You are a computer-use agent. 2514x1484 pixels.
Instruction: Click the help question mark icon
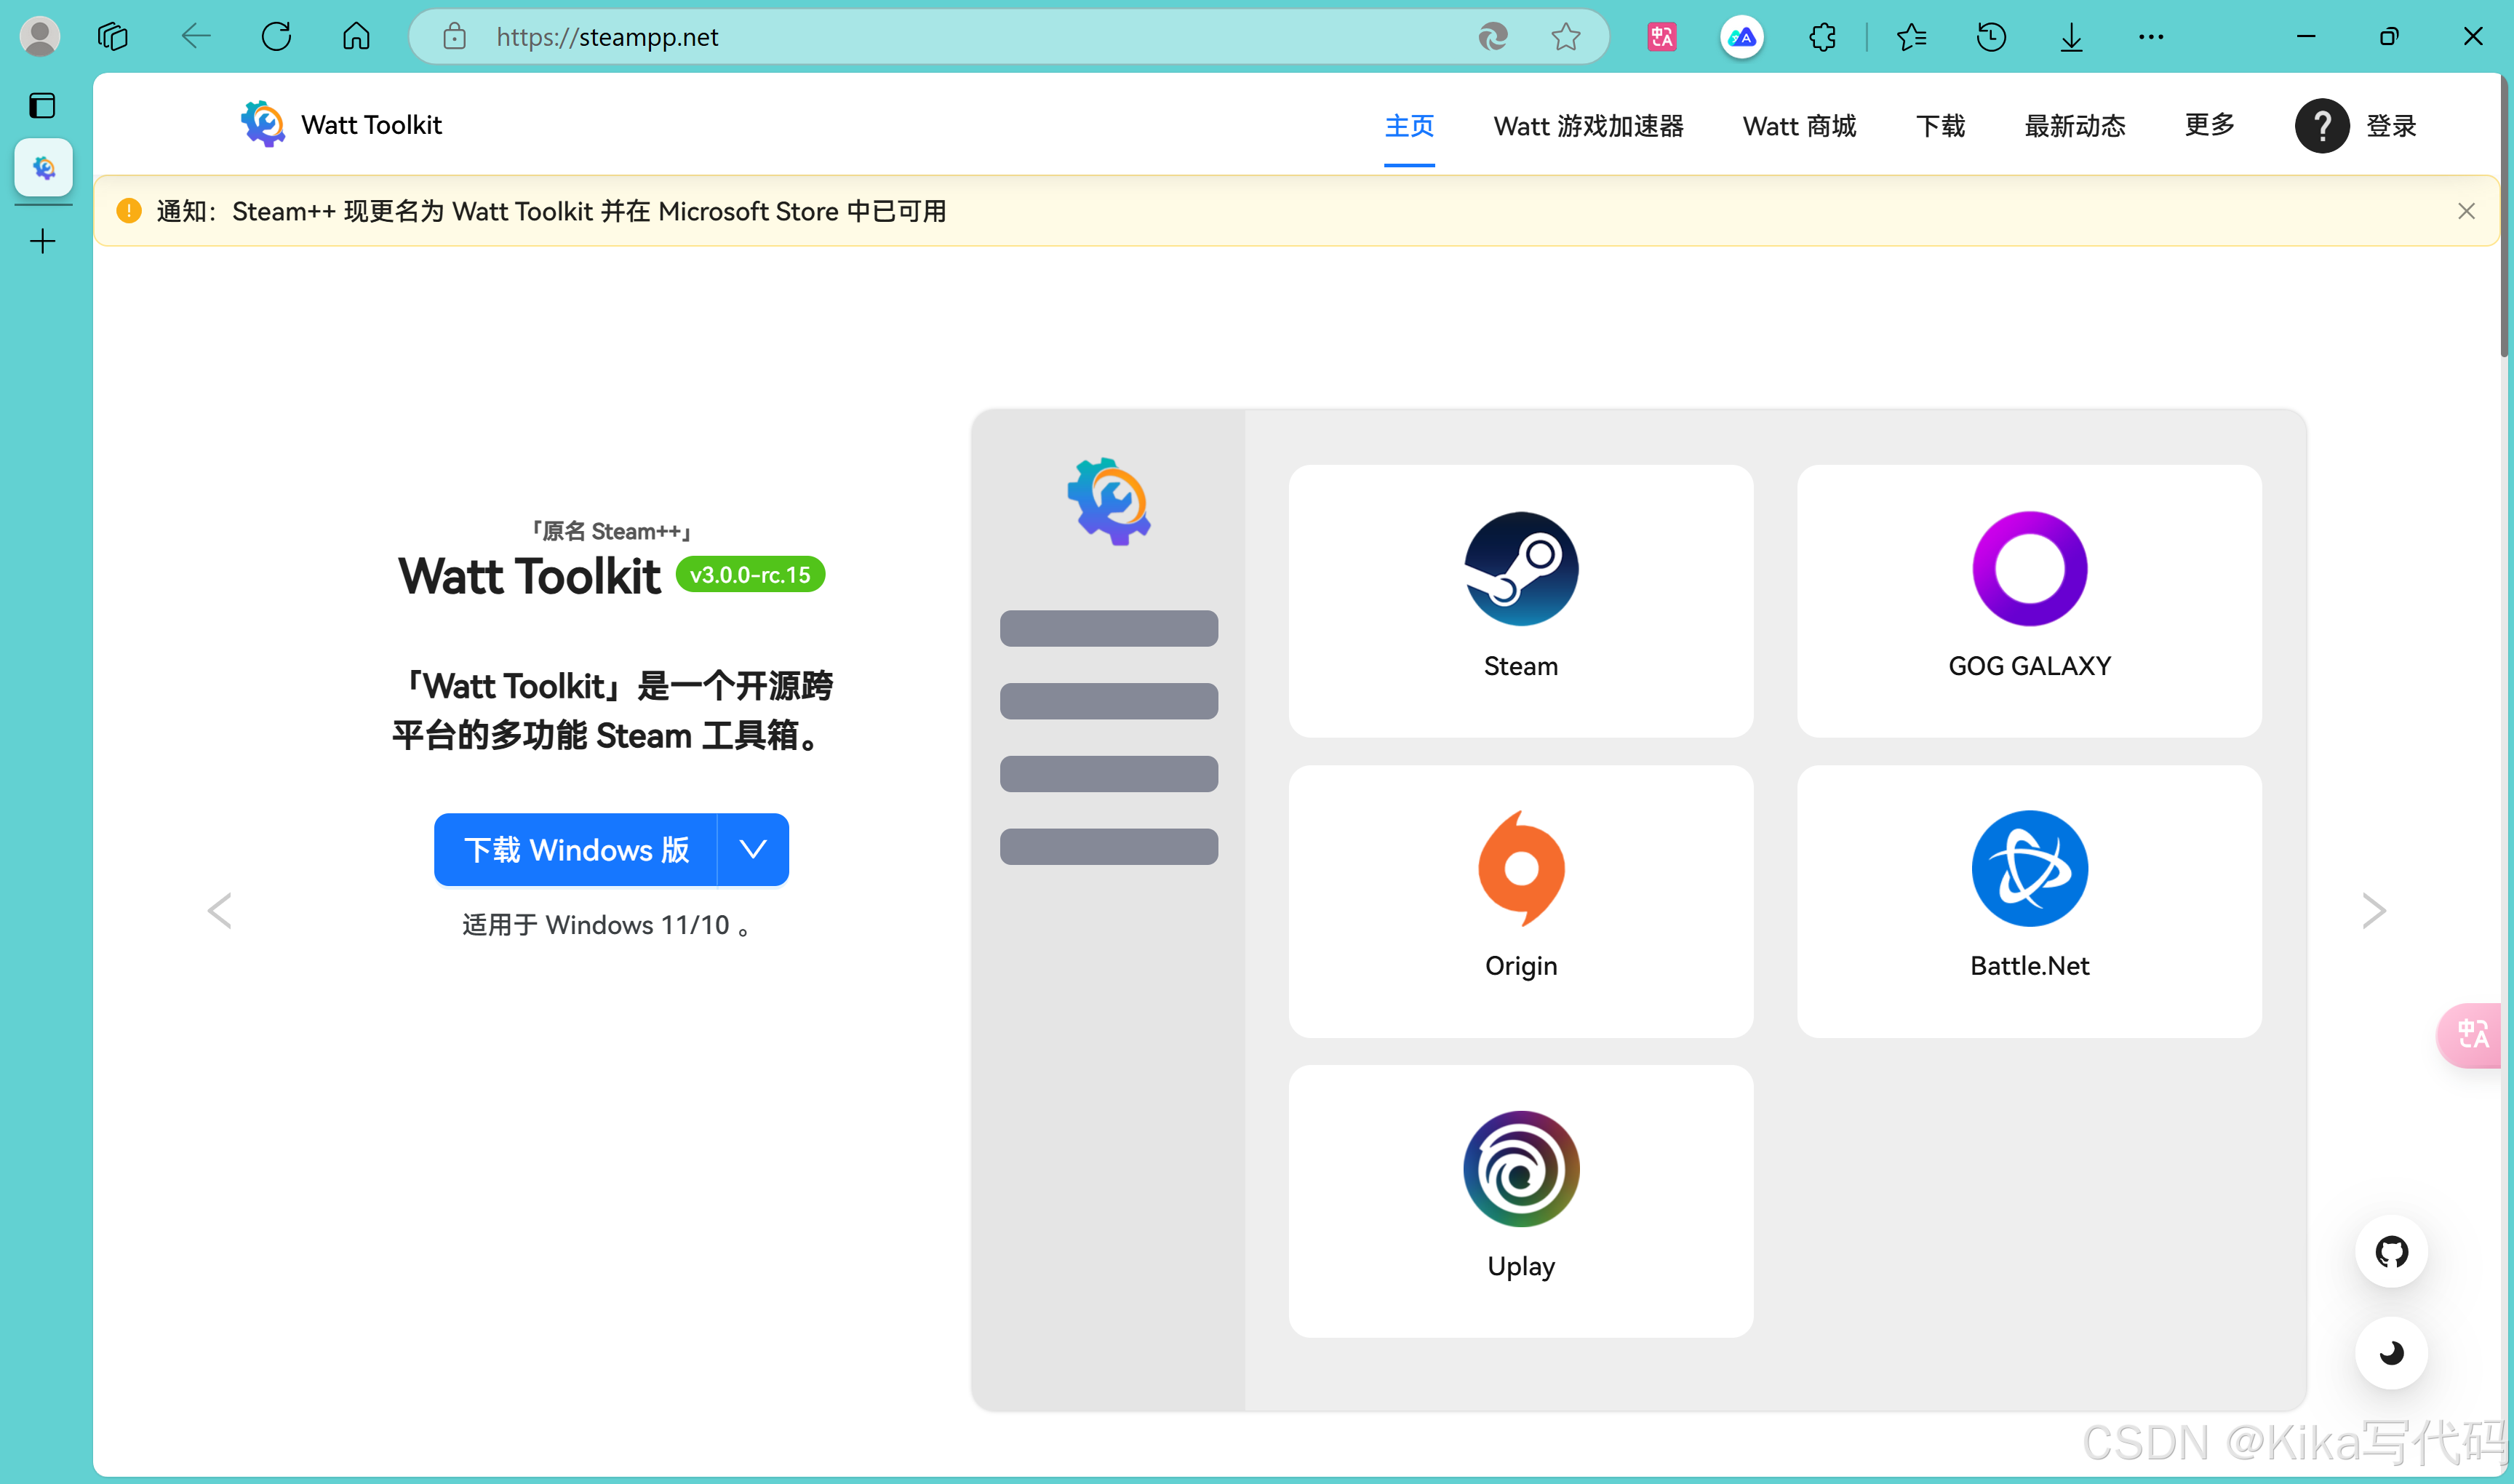pos(2321,126)
